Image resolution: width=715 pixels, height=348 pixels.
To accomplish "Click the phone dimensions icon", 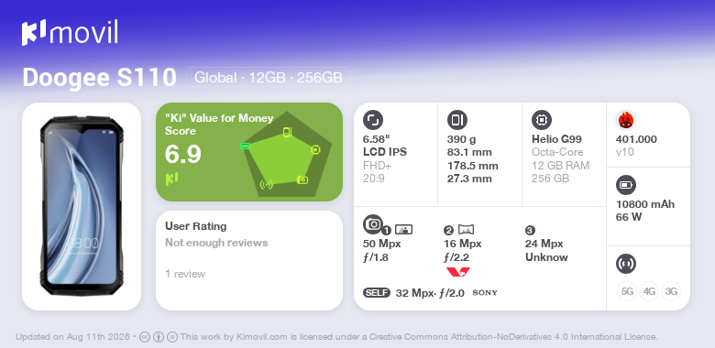I will (457, 120).
